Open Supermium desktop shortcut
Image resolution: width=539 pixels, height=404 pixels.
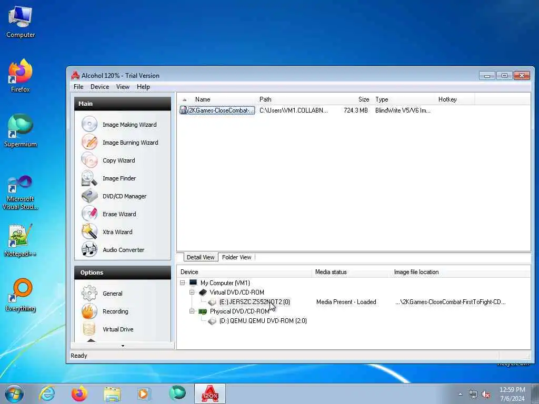click(21, 130)
